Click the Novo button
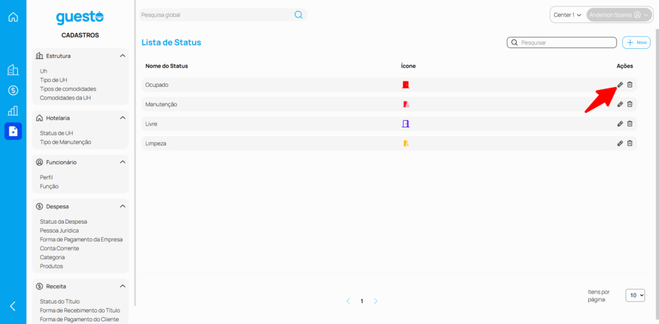 636,42
